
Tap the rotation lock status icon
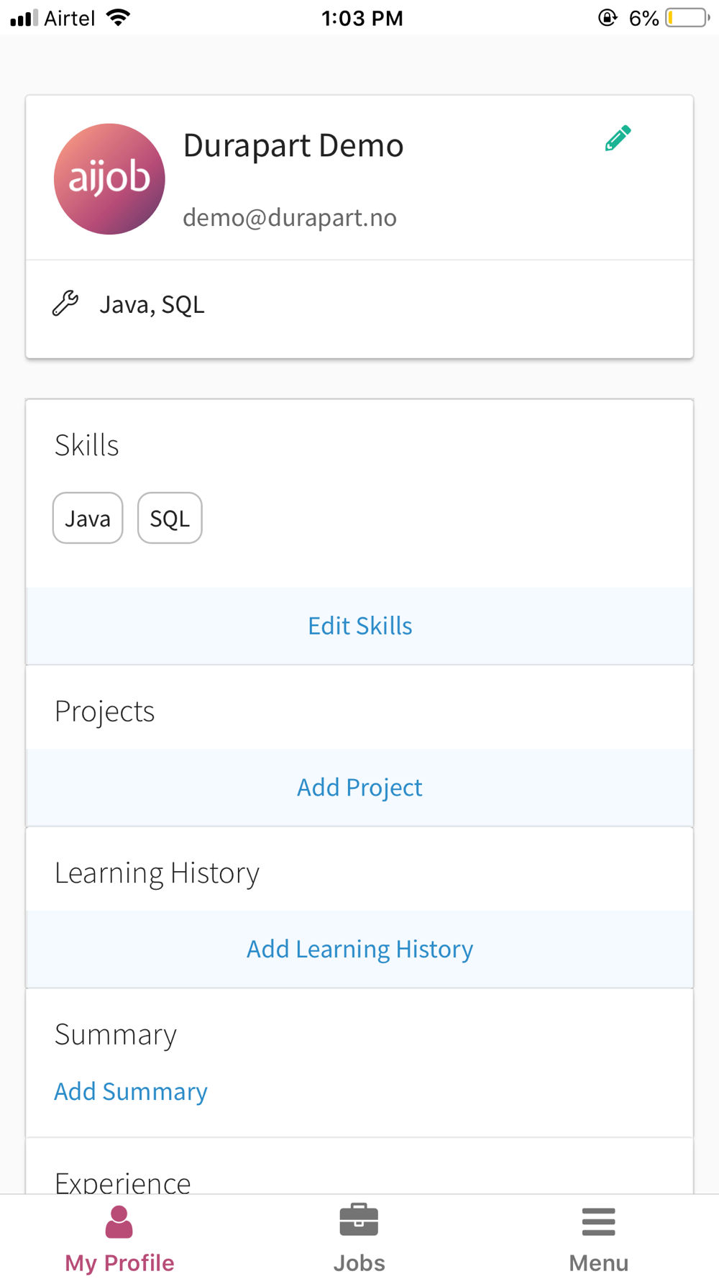click(x=608, y=18)
